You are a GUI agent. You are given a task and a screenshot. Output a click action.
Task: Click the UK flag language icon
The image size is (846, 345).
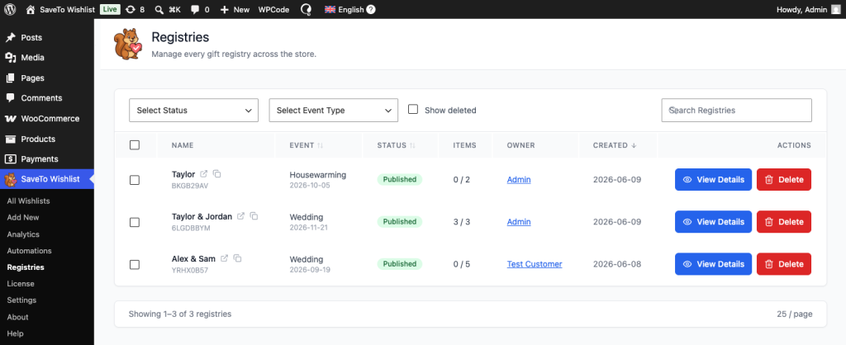pyautogui.click(x=330, y=9)
